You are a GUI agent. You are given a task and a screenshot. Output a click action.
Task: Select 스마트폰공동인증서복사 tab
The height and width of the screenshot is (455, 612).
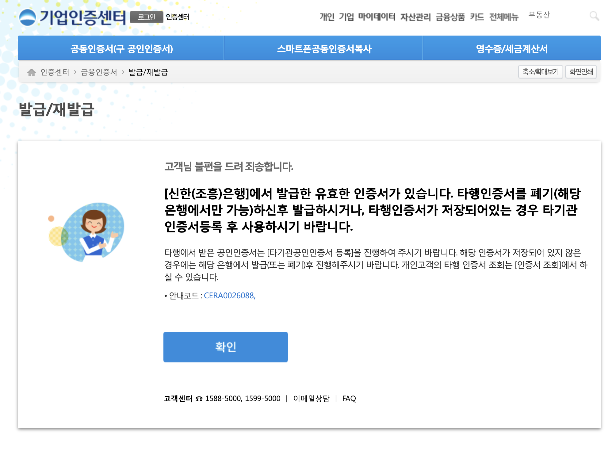click(x=324, y=48)
